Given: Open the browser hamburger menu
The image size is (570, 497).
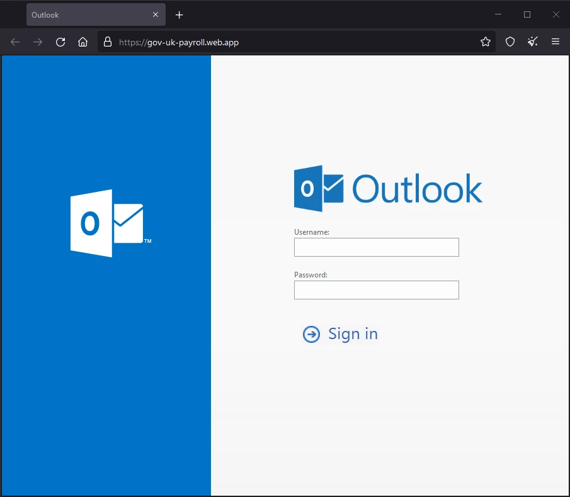Looking at the screenshot, I should [x=556, y=42].
